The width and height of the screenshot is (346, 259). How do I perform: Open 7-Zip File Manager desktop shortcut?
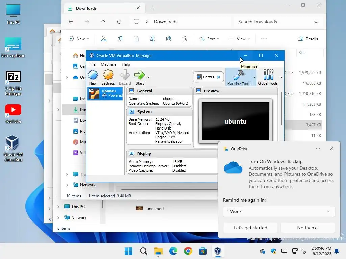(13, 83)
